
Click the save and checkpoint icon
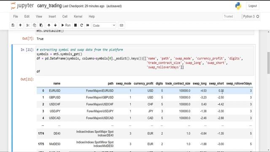(13, 25)
